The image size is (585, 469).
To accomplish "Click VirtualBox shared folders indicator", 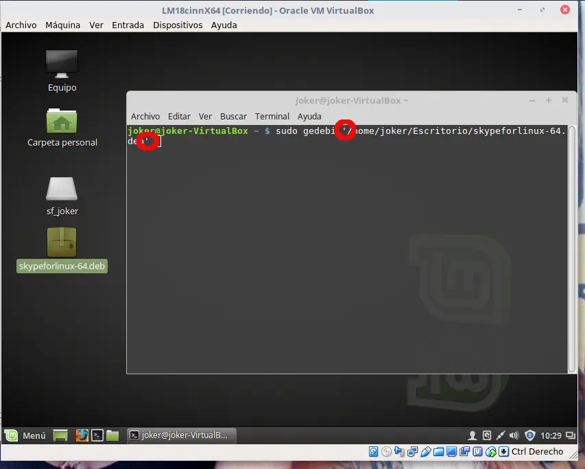I will tap(438, 452).
